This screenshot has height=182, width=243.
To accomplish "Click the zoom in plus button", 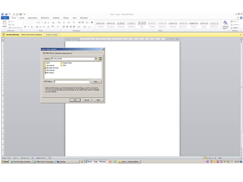I will pyautogui.click(x=241, y=158).
